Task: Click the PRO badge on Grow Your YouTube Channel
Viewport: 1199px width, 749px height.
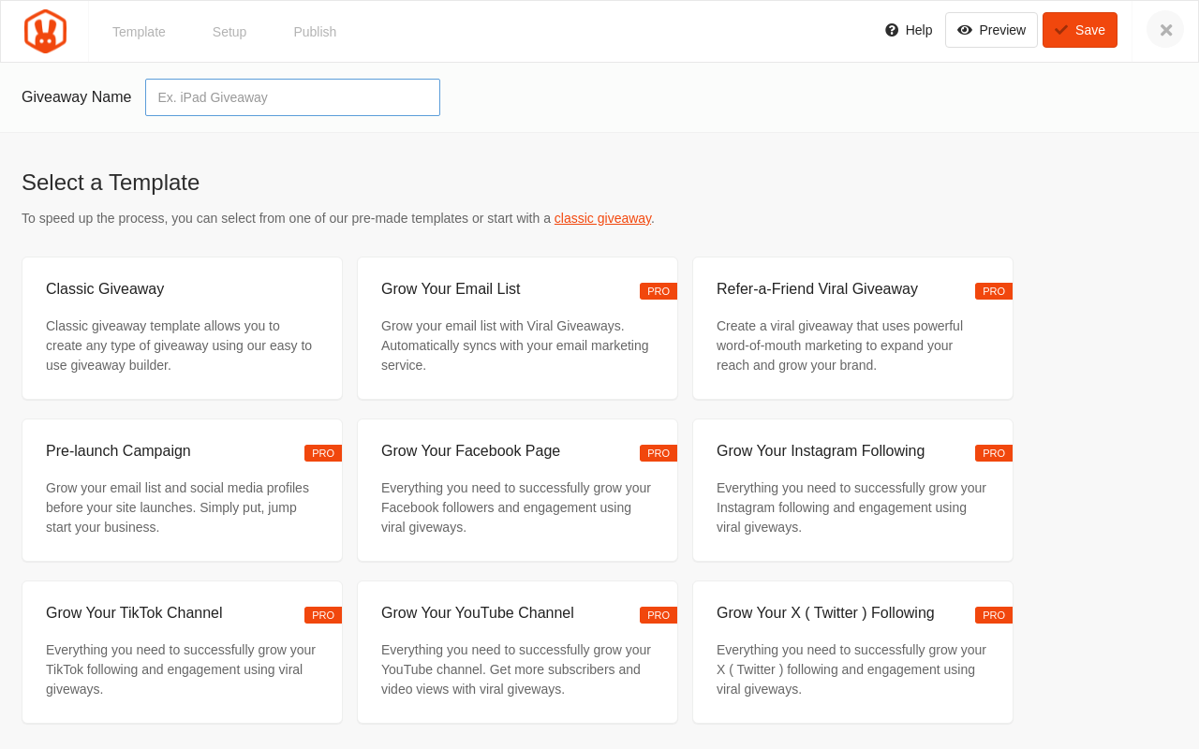Action: coord(659,615)
